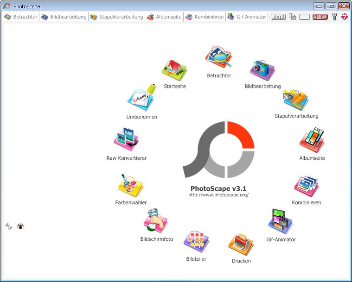Click the Farbenwähler text label
The image size is (352, 282).
click(131, 202)
